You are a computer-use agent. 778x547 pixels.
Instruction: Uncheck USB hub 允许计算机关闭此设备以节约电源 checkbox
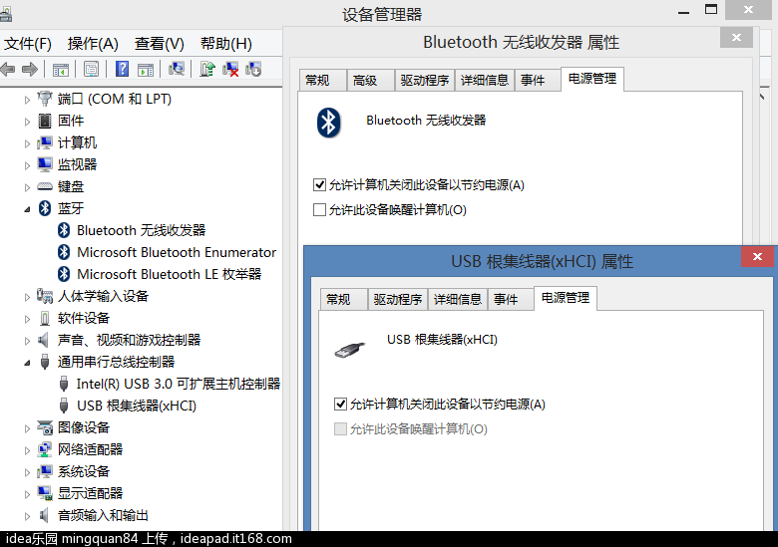(340, 405)
